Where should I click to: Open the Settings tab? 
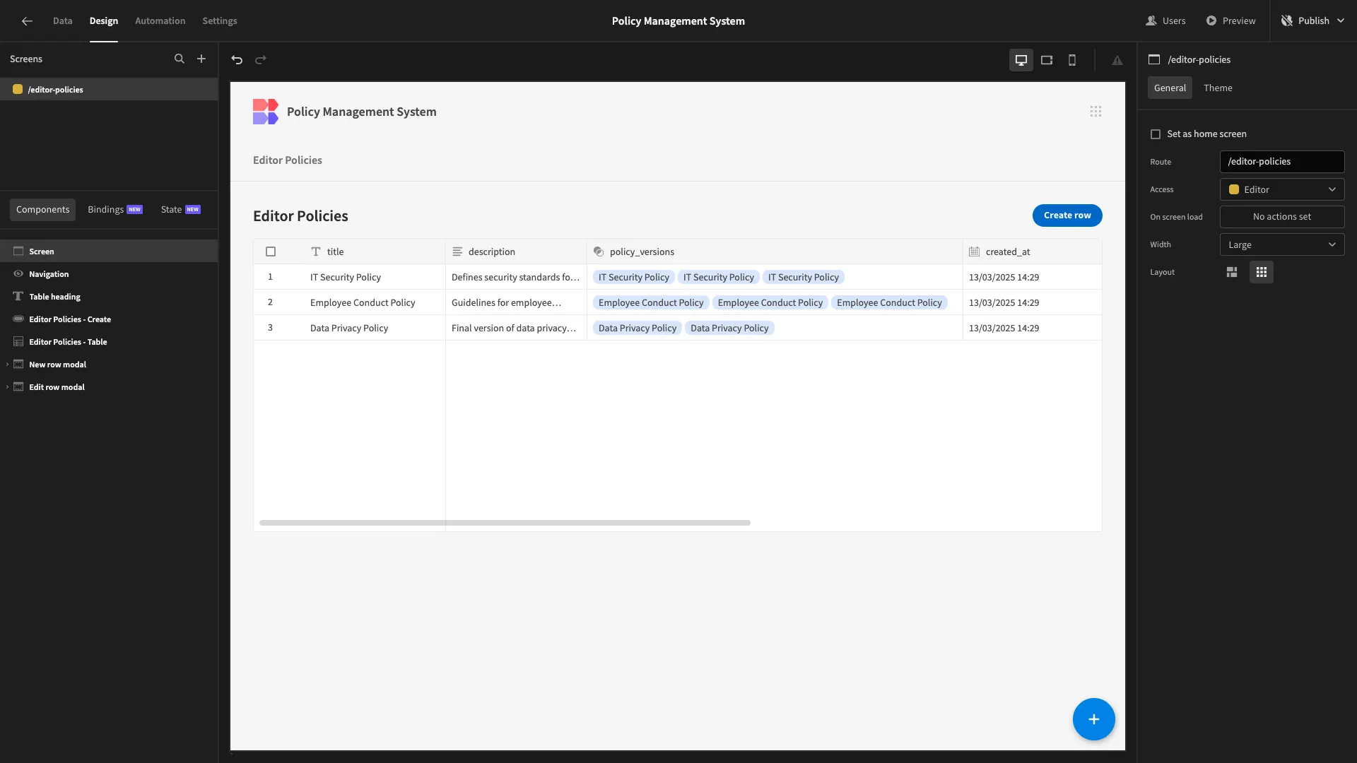220,21
